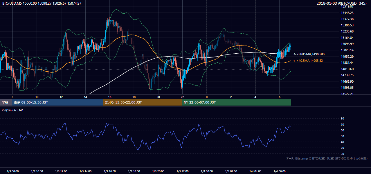The image size is (371, 174).
Task: Click the '1/3 14:00' bottom time label
Action: (85, 171)
